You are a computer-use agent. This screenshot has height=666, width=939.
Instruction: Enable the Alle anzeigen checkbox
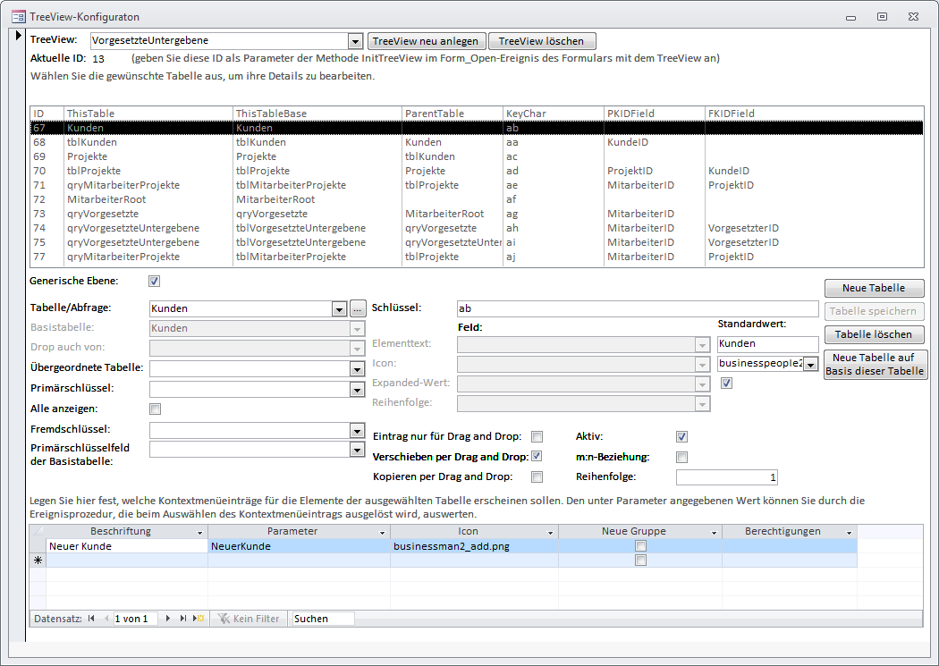coord(155,409)
